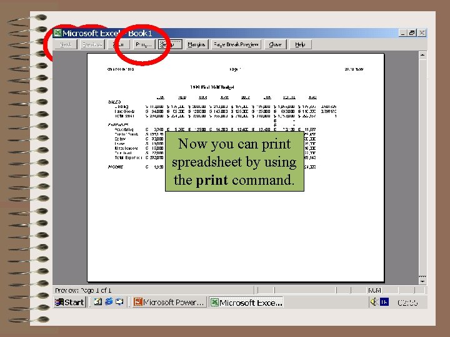Click the 'Microsoft Excel - Book1' title text
The width and height of the screenshot is (450, 337).
tap(107, 33)
